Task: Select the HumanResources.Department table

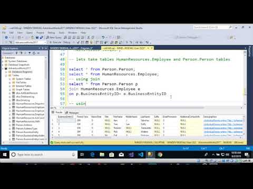Action: (x=30, y=104)
